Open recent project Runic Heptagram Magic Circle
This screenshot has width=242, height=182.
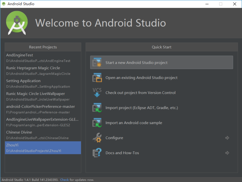point(43,71)
